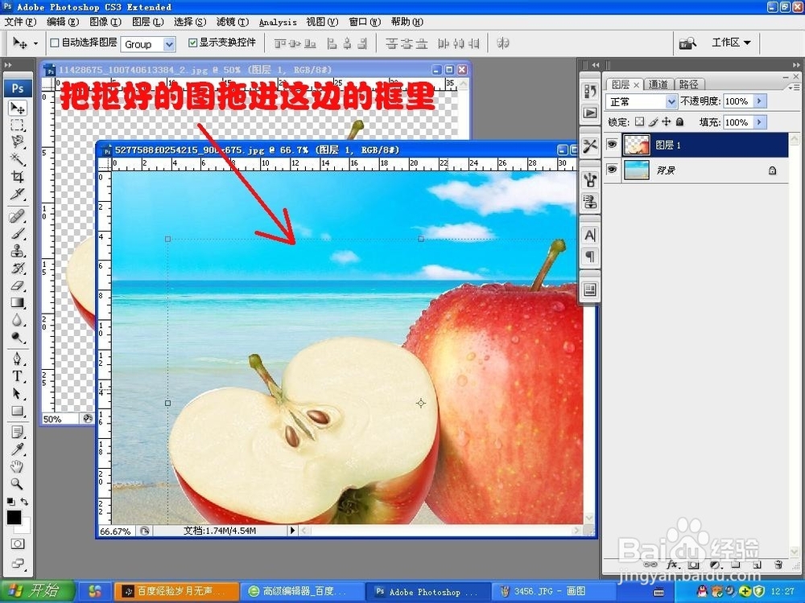Viewport: 805px width, 603px height.
Task: Open the 正常 blend mode dropdown
Action: point(671,101)
